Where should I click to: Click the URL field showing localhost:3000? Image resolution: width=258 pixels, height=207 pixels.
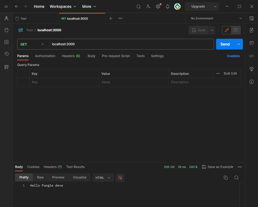point(131,44)
